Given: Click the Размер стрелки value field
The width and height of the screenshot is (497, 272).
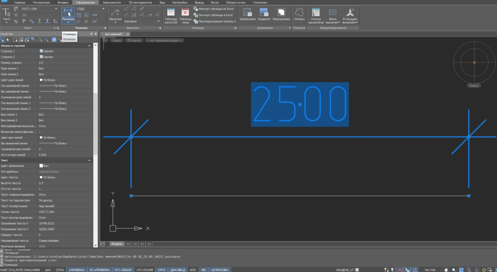Looking at the screenshot, I should [x=63, y=63].
